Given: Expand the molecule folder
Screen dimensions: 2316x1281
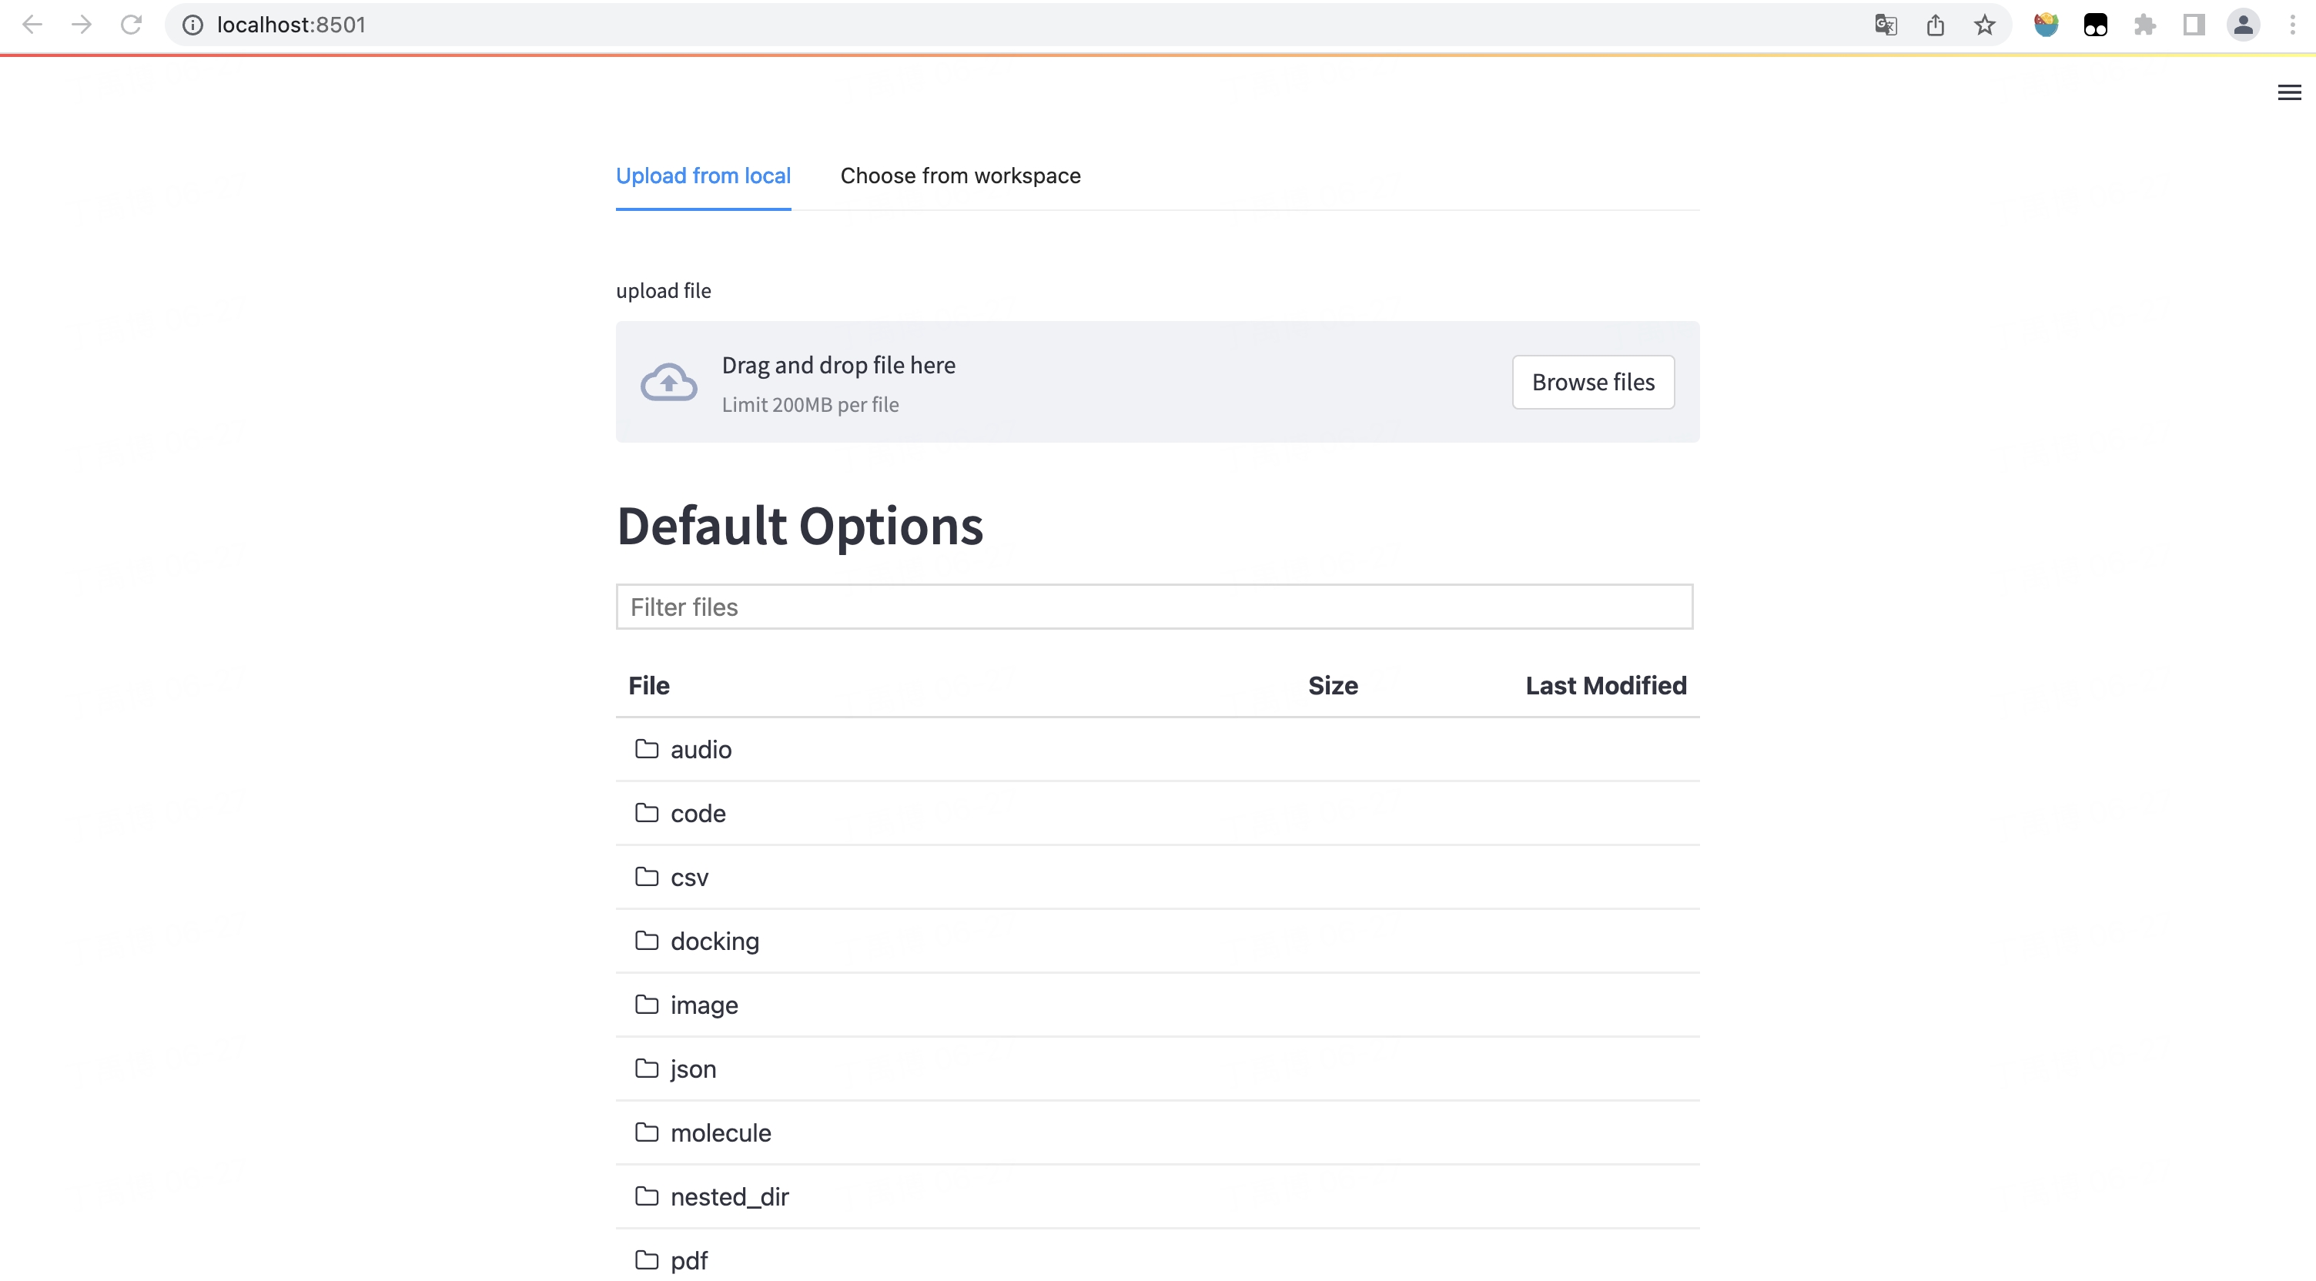Looking at the screenshot, I should tap(720, 1132).
